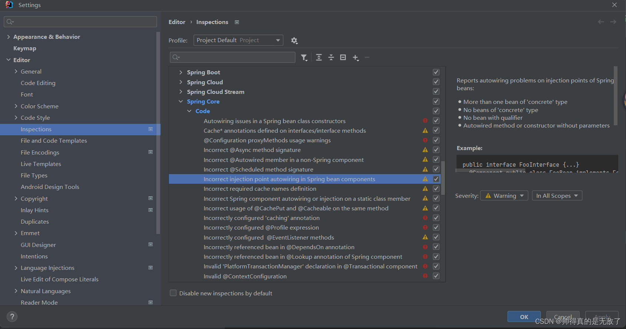
Task: Open the Code Editing settings page
Action: [38, 83]
